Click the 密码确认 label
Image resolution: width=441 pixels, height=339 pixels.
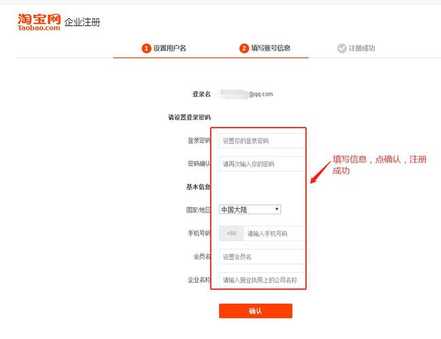click(x=199, y=163)
